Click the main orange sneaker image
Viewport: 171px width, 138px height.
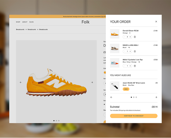(56, 83)
